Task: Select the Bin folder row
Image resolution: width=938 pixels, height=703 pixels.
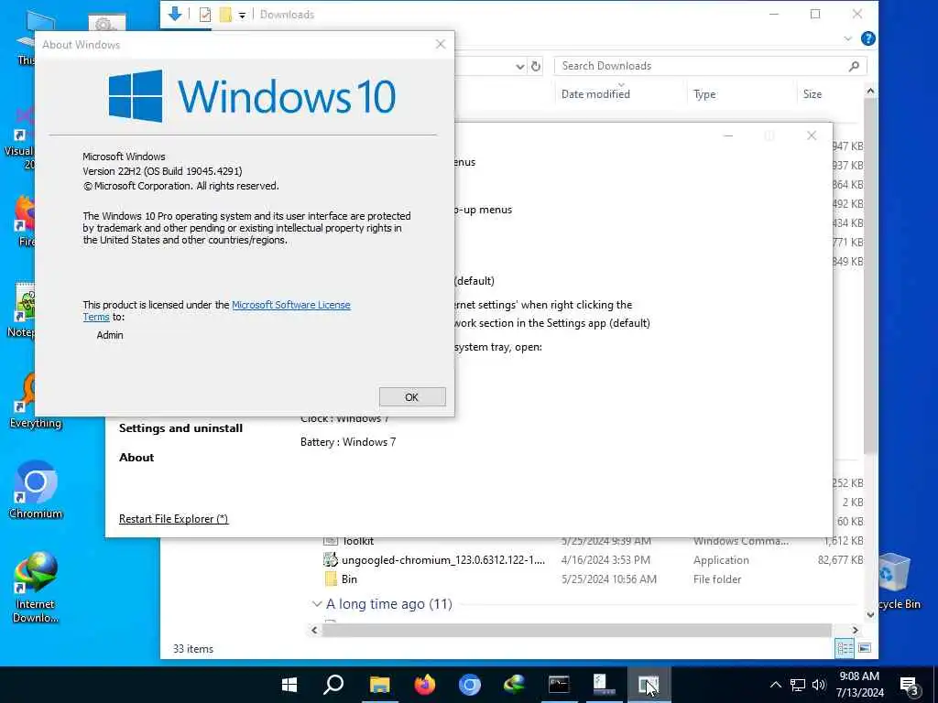Action: [593, 579]
